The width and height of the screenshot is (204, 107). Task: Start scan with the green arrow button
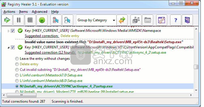click(x=7, y=20)
